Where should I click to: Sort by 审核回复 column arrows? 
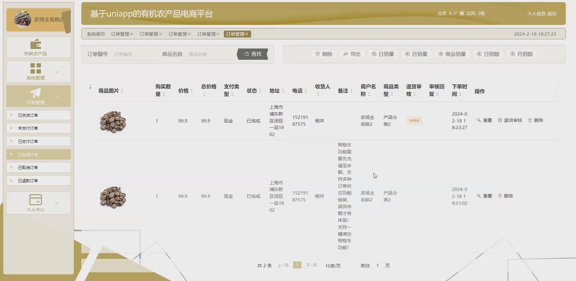coord(437,94)
